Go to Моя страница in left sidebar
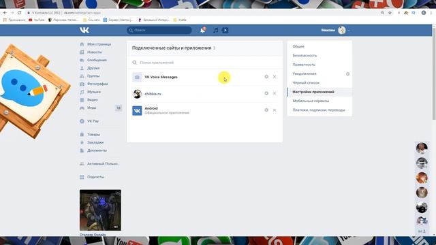 coord(99,44)
